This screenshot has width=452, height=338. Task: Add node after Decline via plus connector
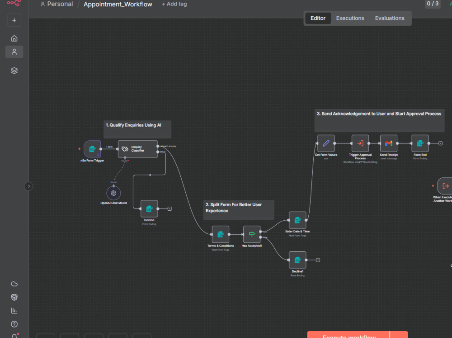170,209
